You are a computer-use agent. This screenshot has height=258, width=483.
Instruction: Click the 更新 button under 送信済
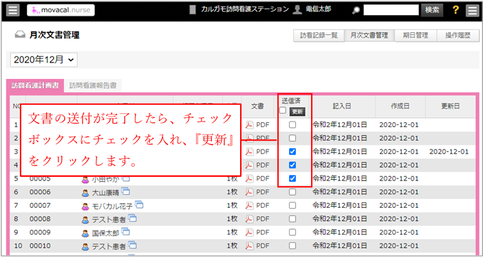[x=297, y=111]
